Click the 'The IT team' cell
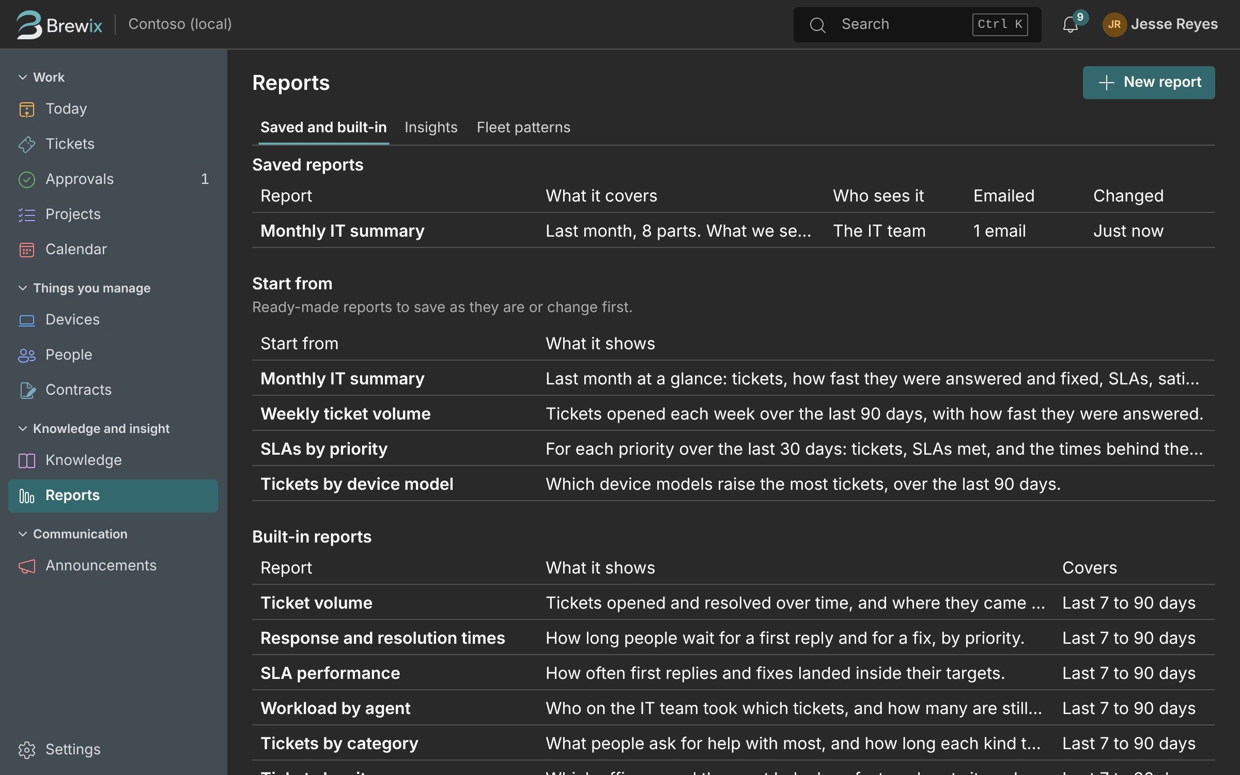 pyautogui.click(x=879, y=230)
